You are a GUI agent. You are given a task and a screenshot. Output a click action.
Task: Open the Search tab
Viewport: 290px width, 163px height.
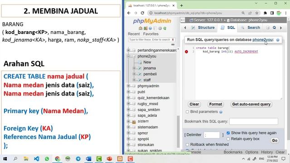[251, 28]
